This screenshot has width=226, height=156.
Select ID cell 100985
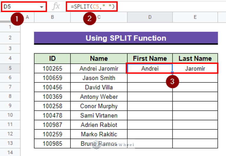[52, 144]
